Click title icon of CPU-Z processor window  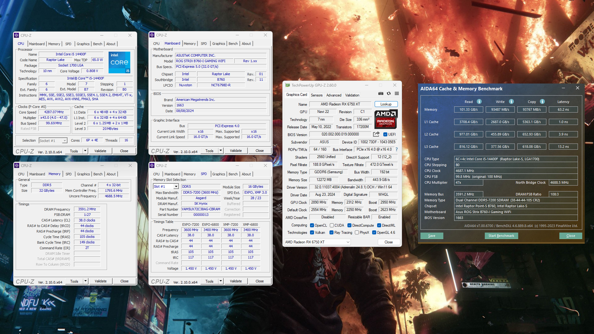point(17,35)
